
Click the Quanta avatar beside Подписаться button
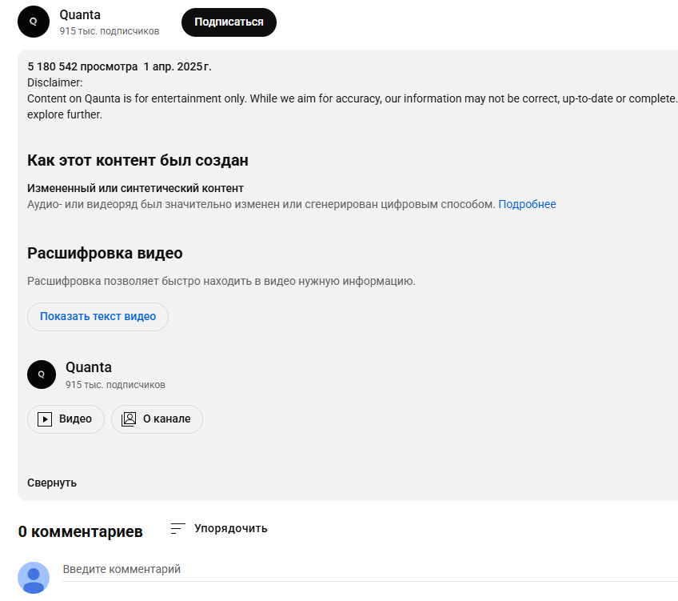(33, 22)
